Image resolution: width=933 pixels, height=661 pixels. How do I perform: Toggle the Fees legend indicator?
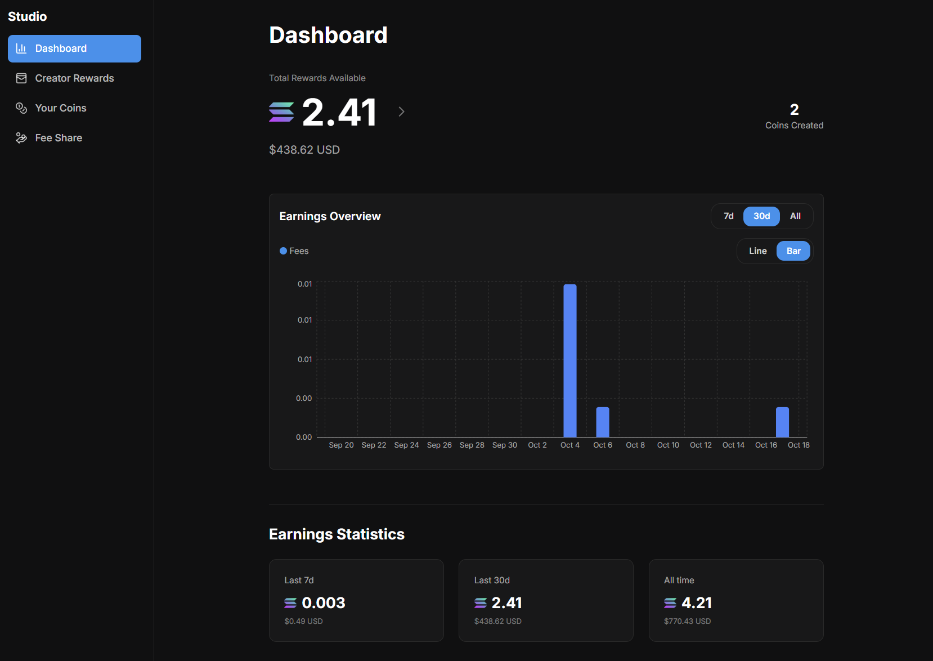coord(284,251)
